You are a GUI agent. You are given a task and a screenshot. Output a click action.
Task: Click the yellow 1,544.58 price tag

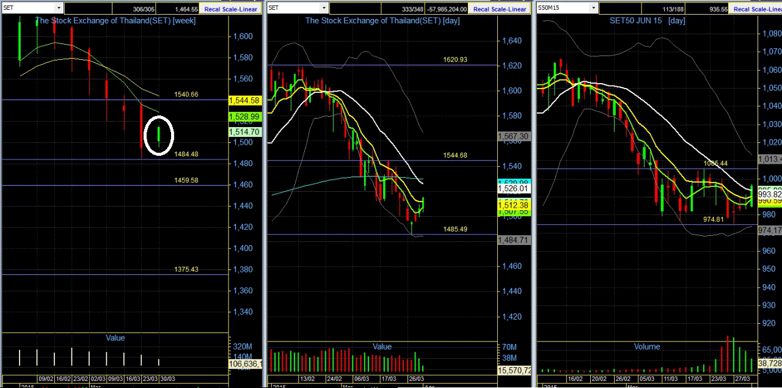(x=244, y=100)
